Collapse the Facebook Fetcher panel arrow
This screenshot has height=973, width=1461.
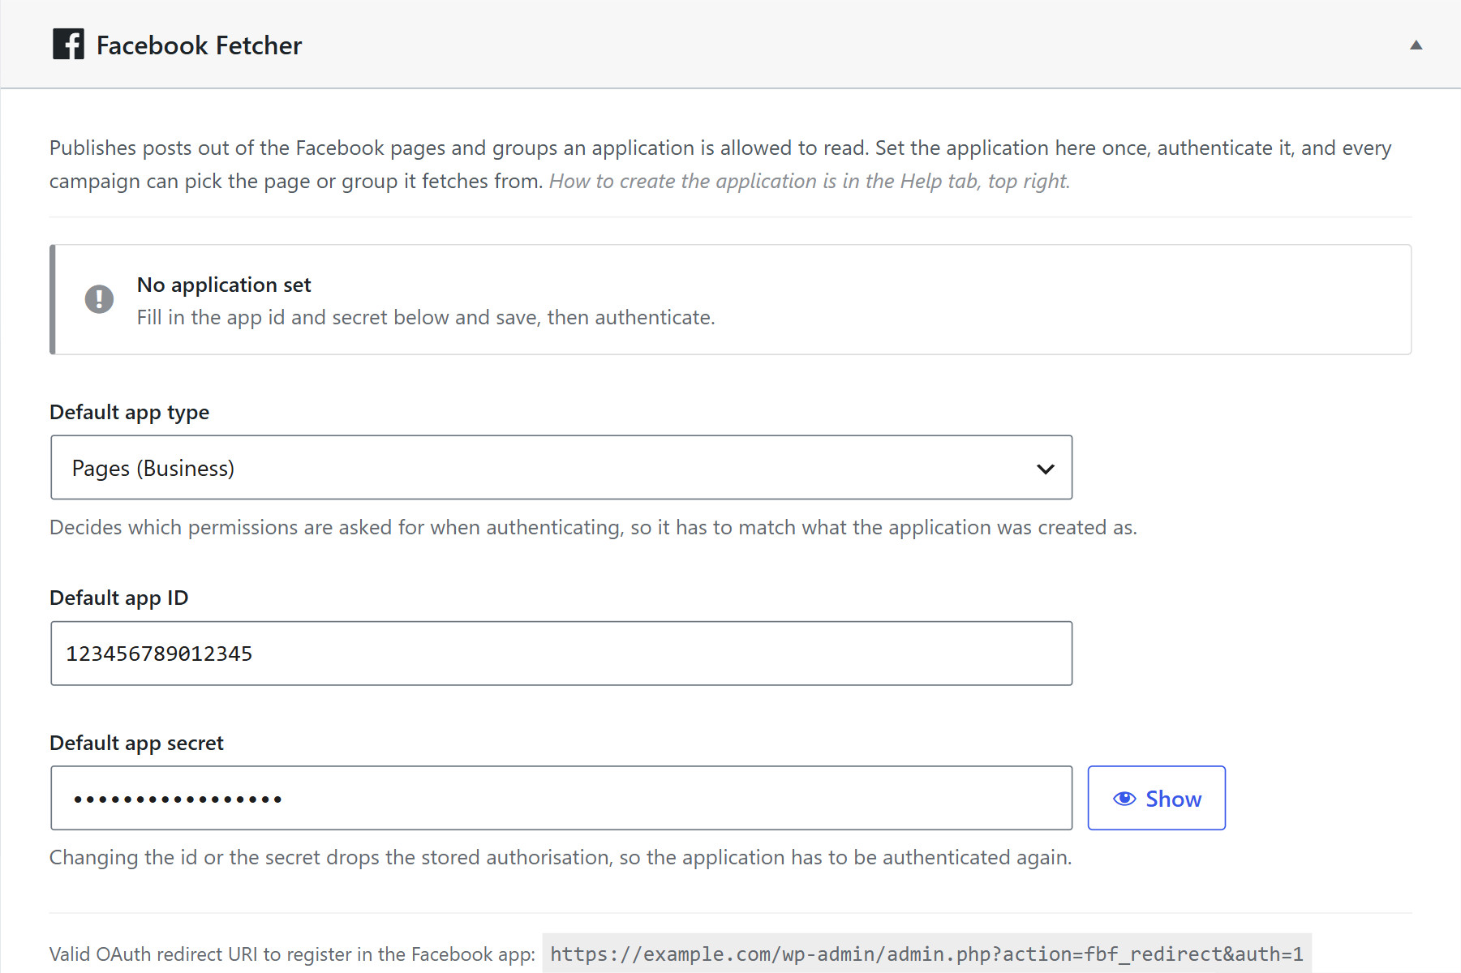click(1416, 45)
